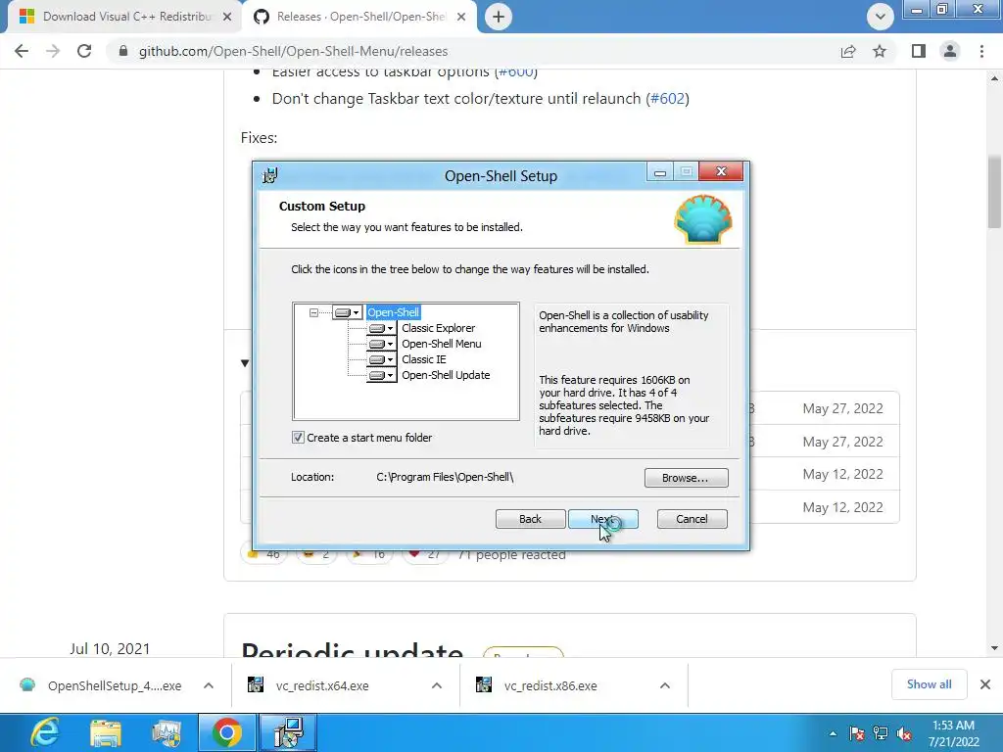Select highlighted Open-Shell root feature
1003x752 pixels.
[394, 312]
